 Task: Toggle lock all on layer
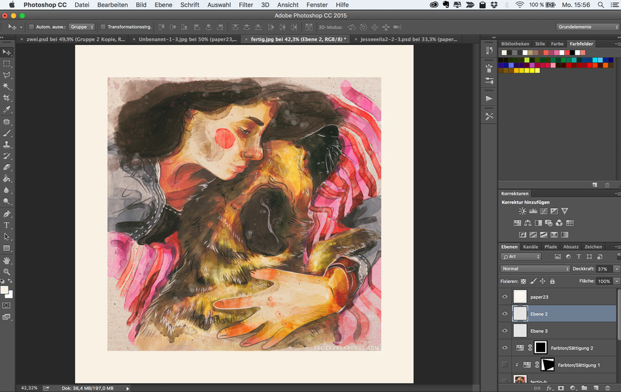[x=552, y=281]
